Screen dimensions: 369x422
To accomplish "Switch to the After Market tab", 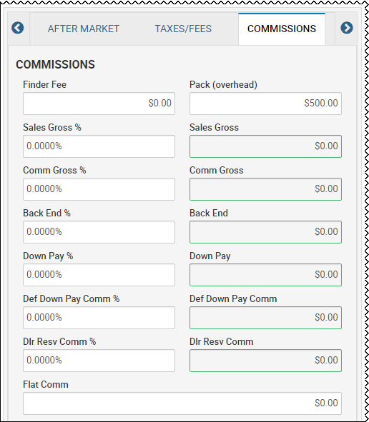I will coord(84,29).
